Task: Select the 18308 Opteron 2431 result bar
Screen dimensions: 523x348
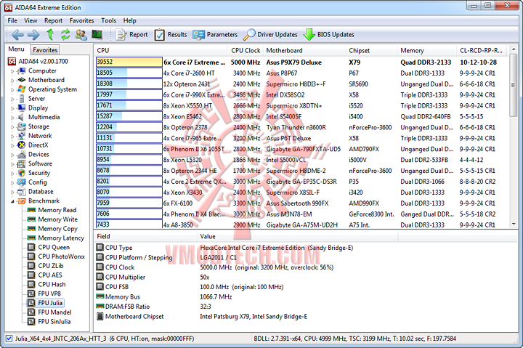Action: pyautogui.click(x=129, y=84)
